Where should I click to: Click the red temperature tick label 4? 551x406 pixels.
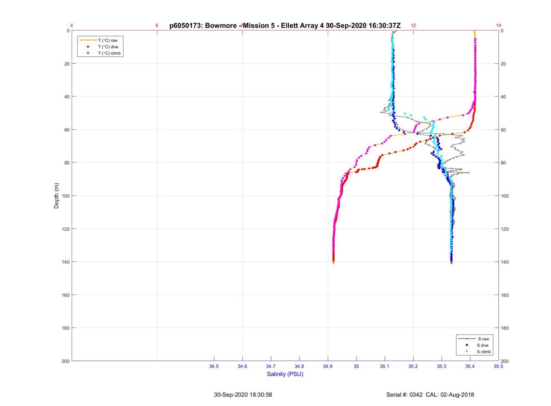point(72,26)
